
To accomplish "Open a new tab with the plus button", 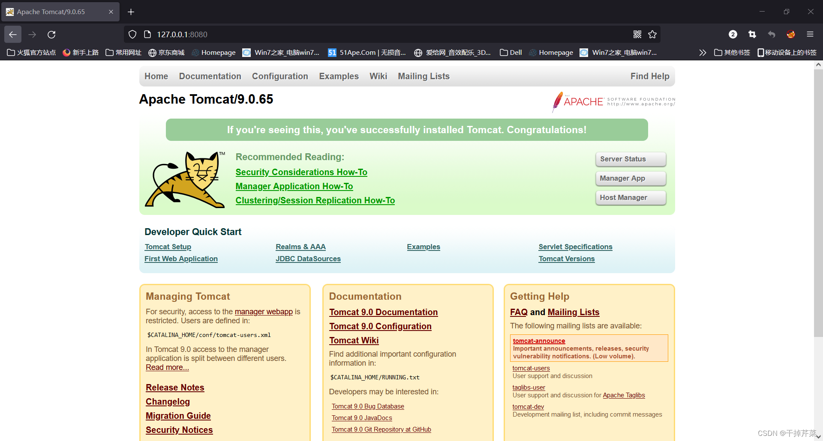I will (x=131, y=12).
